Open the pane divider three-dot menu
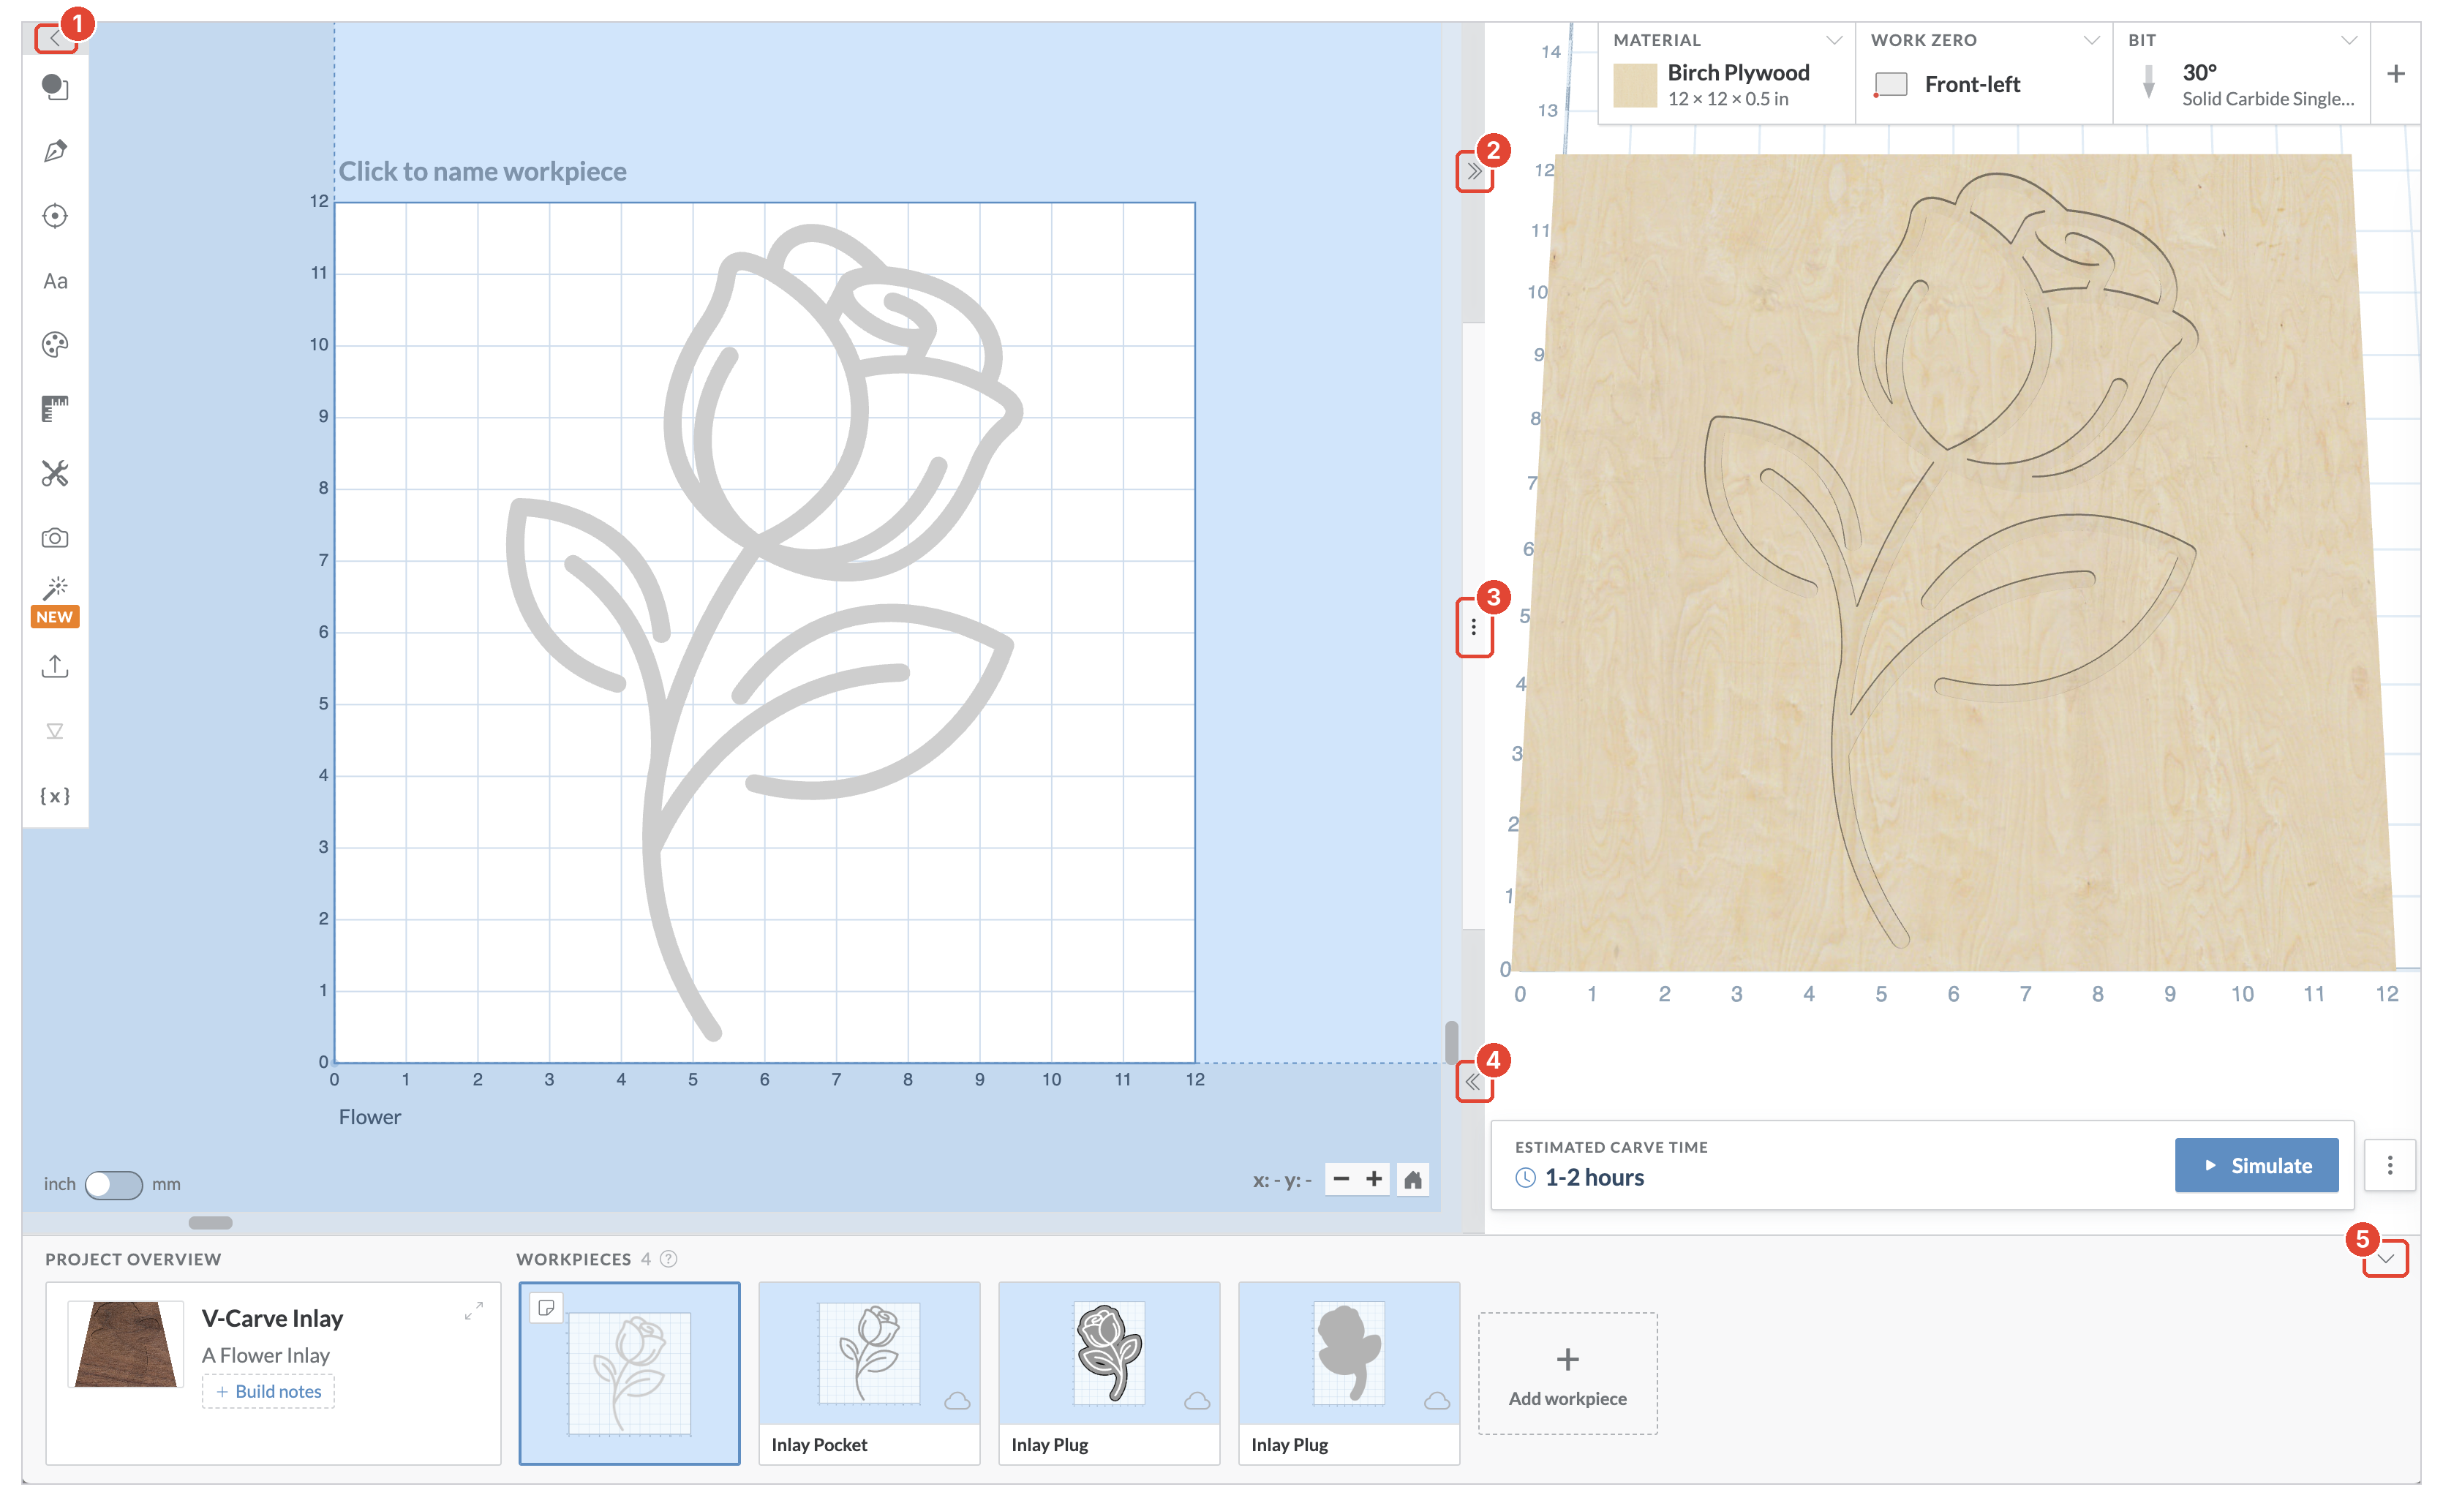 [1474, 628]
